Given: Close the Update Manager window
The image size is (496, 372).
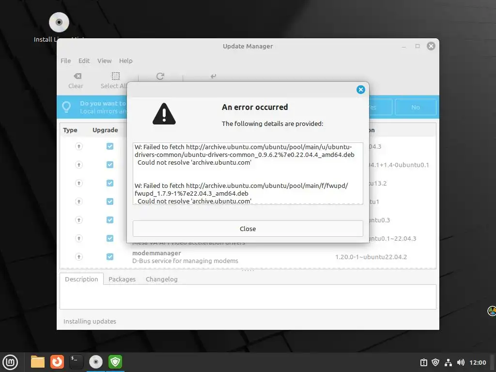Looking at the screenshot, I should tap(431, 46).
